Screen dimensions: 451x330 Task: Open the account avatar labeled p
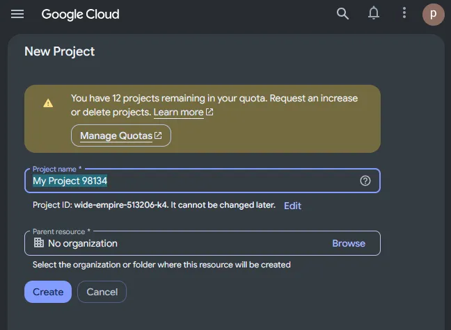pos(433,15)
